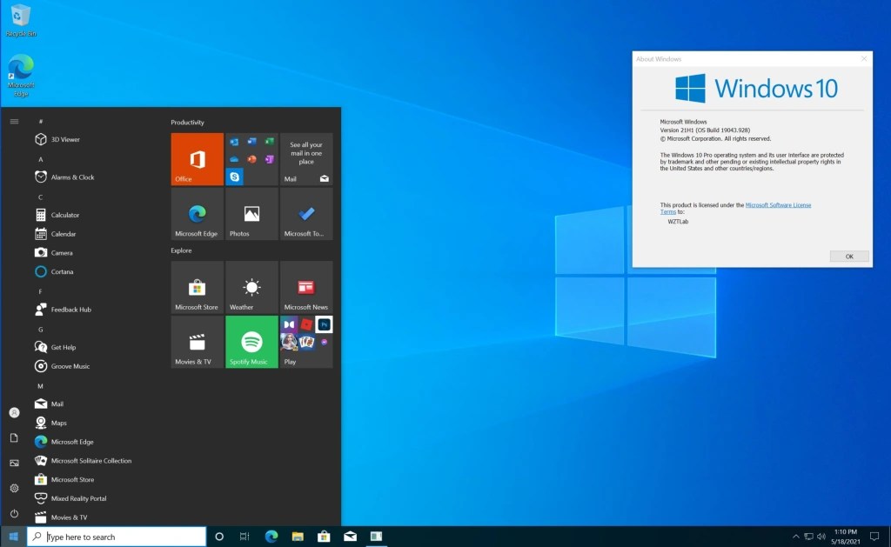Close the About Windows dialog

pos(864,58)
